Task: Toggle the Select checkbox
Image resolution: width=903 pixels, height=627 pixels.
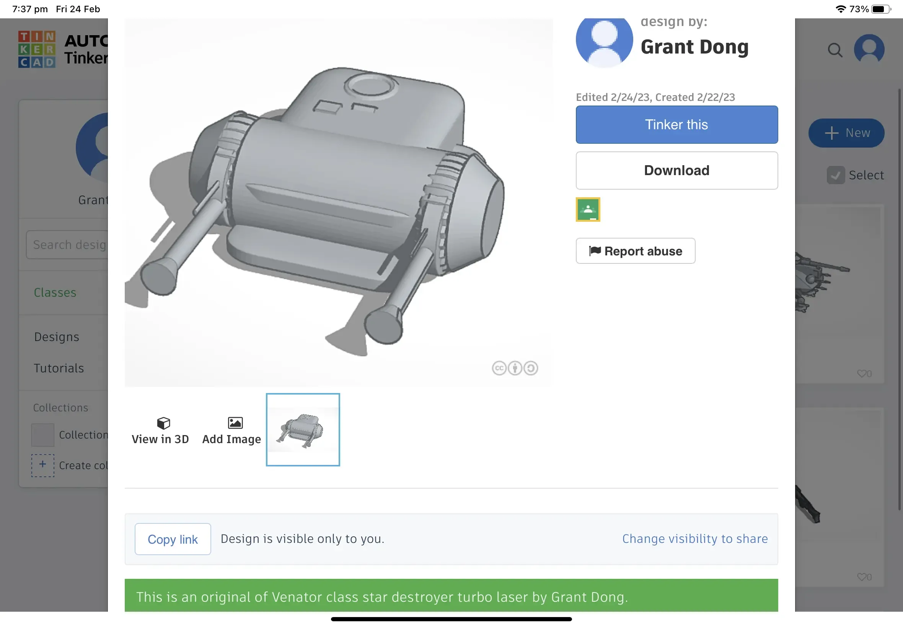Action: (835, 175)
